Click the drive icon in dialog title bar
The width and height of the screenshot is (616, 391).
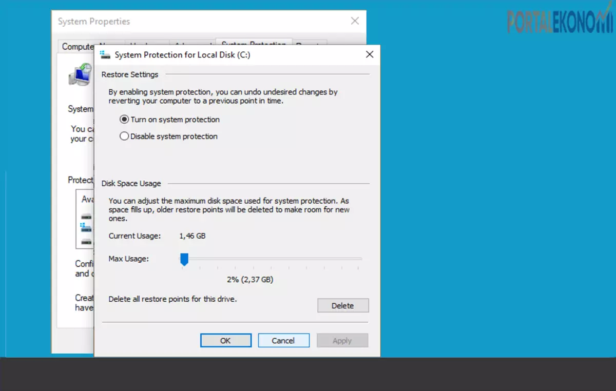[105, 54]
